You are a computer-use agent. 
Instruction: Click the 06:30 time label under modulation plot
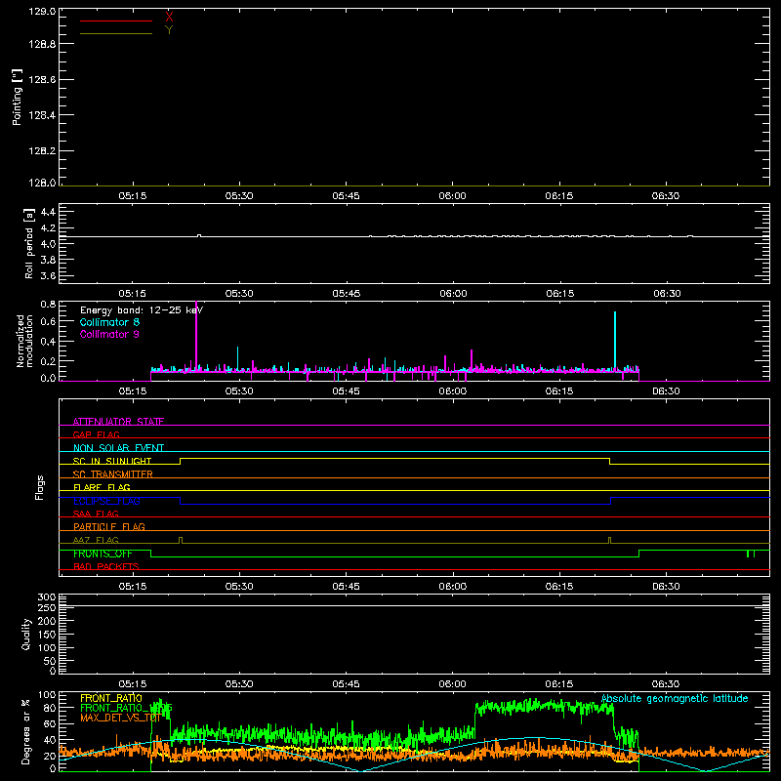(x=666, y=391)
